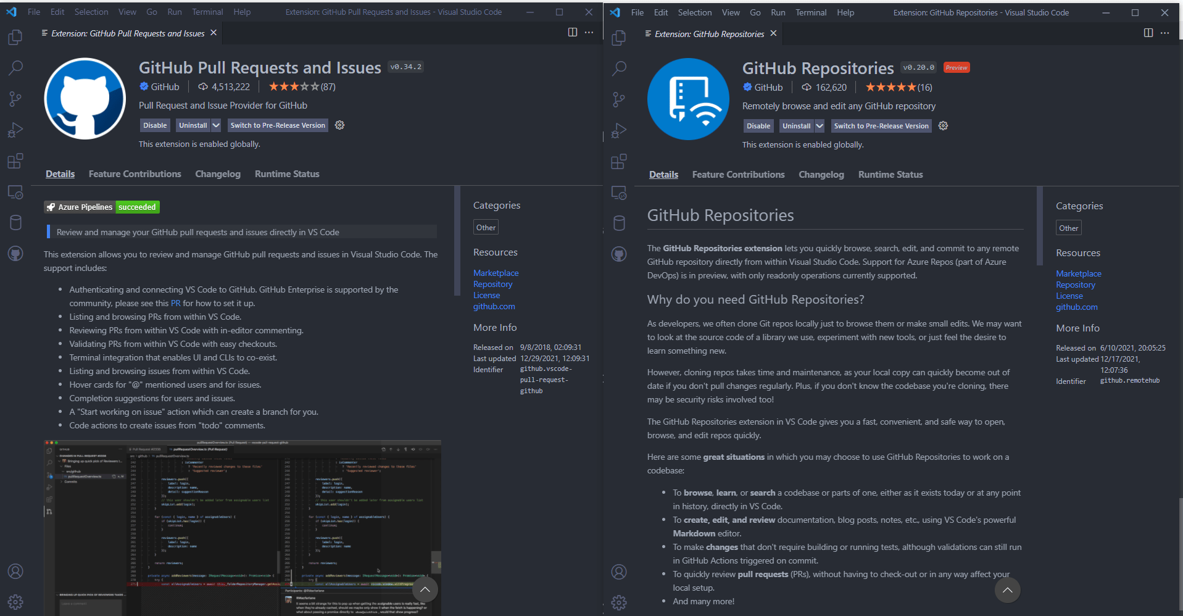Click scroll-to-top arrow in Pull Requests details

[425, 589]
